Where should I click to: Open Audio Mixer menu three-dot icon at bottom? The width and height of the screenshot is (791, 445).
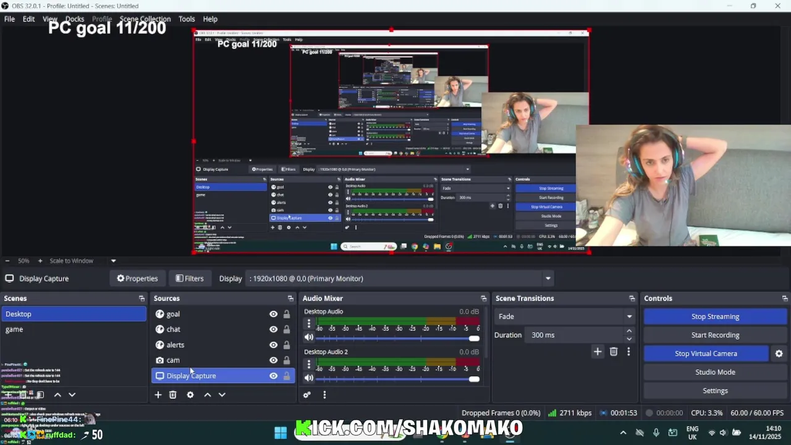tap(324, 395)
